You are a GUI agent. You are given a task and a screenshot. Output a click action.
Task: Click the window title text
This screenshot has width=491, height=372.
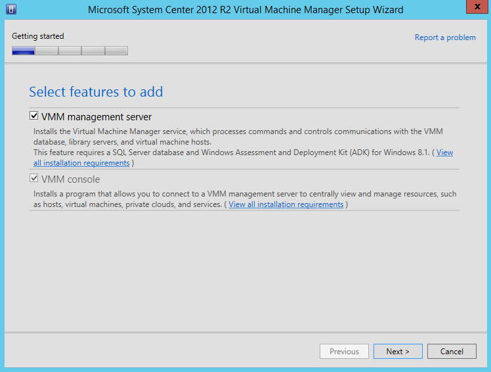245,10
